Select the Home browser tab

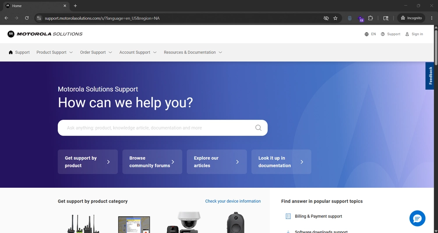click(36, 6)
